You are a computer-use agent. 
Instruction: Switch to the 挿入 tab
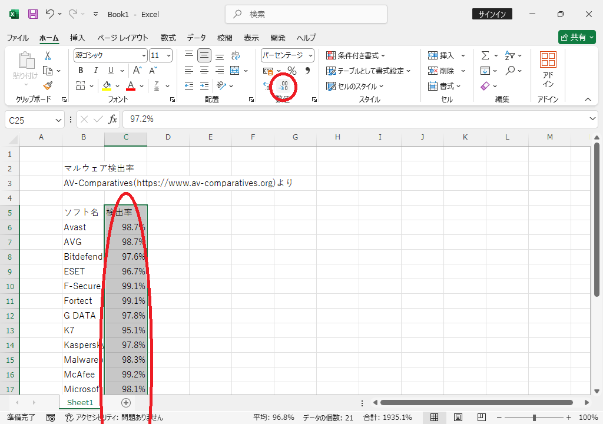(x=77, y=38)
